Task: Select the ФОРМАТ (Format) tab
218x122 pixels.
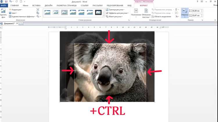Action: pyautogui.click(x=144, y=6)
